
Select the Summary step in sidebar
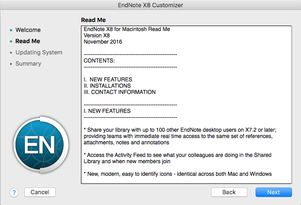pos(28,63)
